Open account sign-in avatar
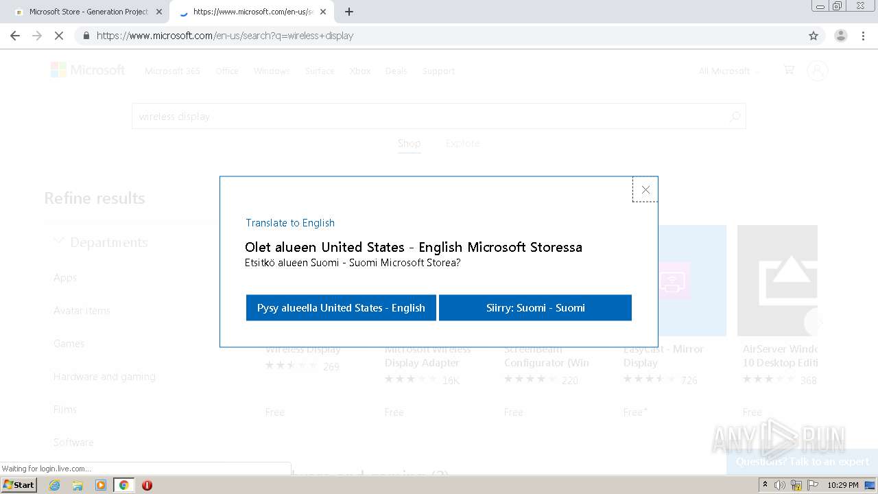This screenshot has width=878, height=494. coord(817,70)
